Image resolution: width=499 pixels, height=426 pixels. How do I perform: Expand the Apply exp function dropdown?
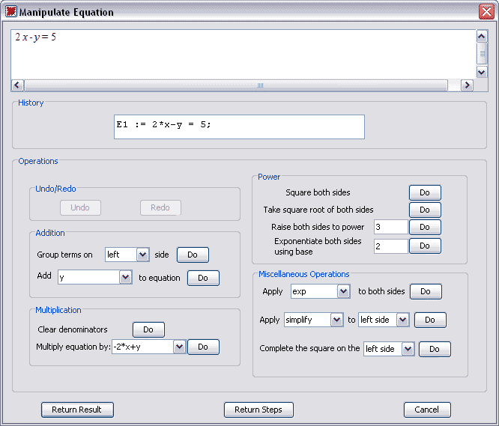click(x=343, y=291)
